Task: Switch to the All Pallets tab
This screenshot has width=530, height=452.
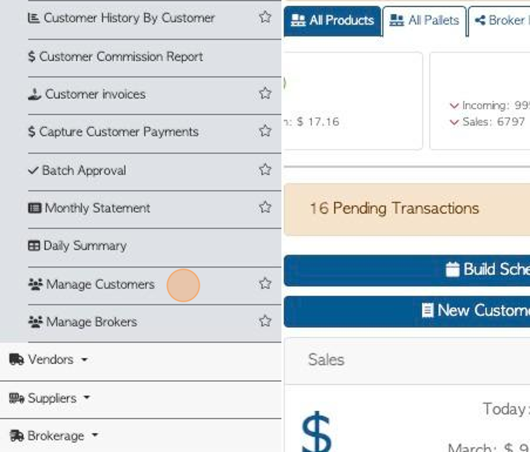Action: click(x=424, y=21)
